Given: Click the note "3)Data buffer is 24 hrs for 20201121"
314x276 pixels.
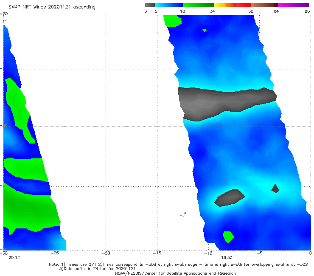Looking at the screenshot, I should tap(98, 269).
